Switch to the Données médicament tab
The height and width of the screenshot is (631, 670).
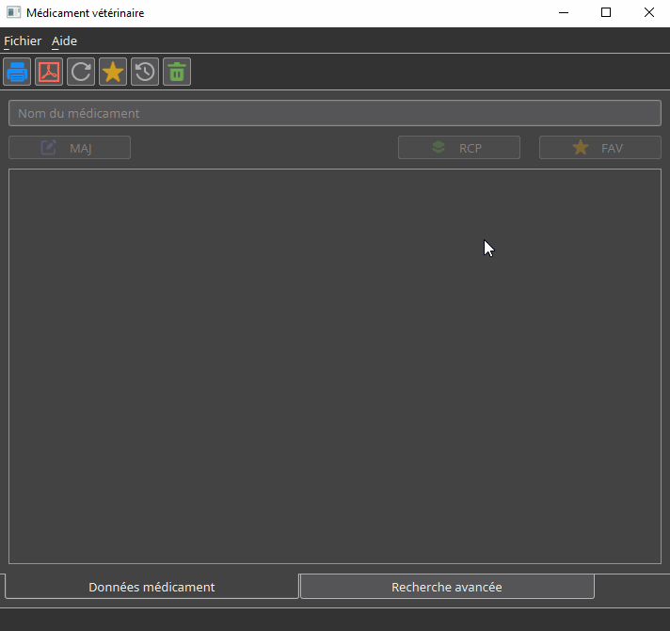pos(152,587)
